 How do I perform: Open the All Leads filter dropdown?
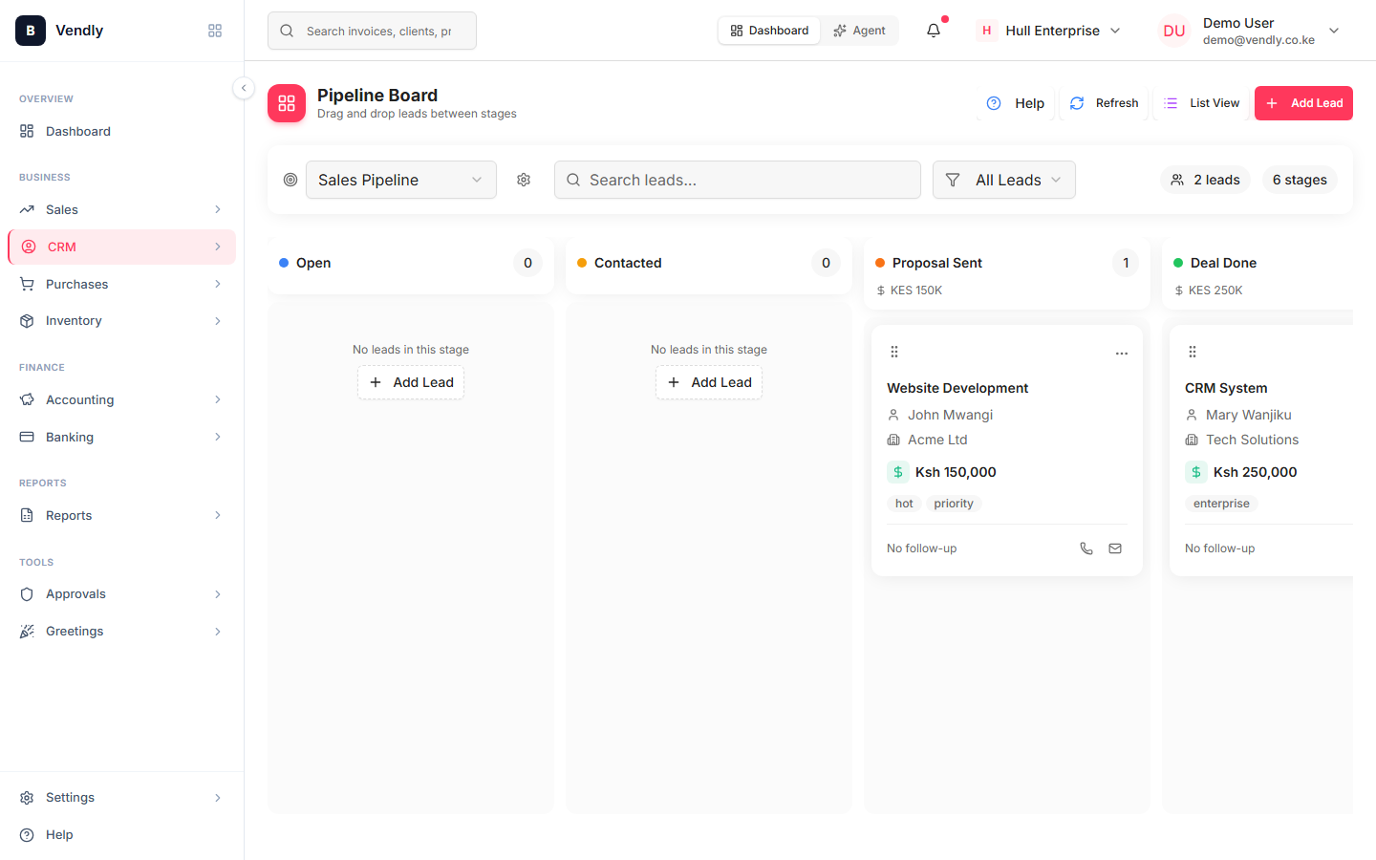pyautogui.click(x=1004, y=180)
